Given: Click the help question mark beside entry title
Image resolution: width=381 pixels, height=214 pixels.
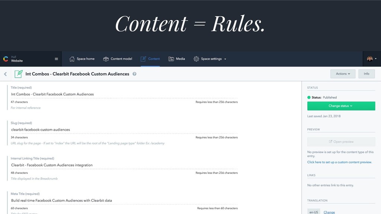Looking at the screenshot, I should (x=134, y=74).
